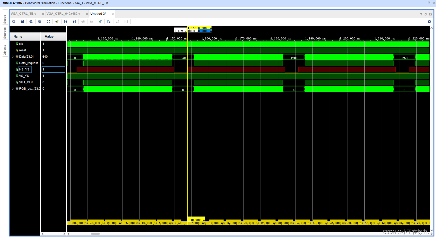Select the RGB_ou... signal row
Screen dimensions: 436x237
[29, 89]
